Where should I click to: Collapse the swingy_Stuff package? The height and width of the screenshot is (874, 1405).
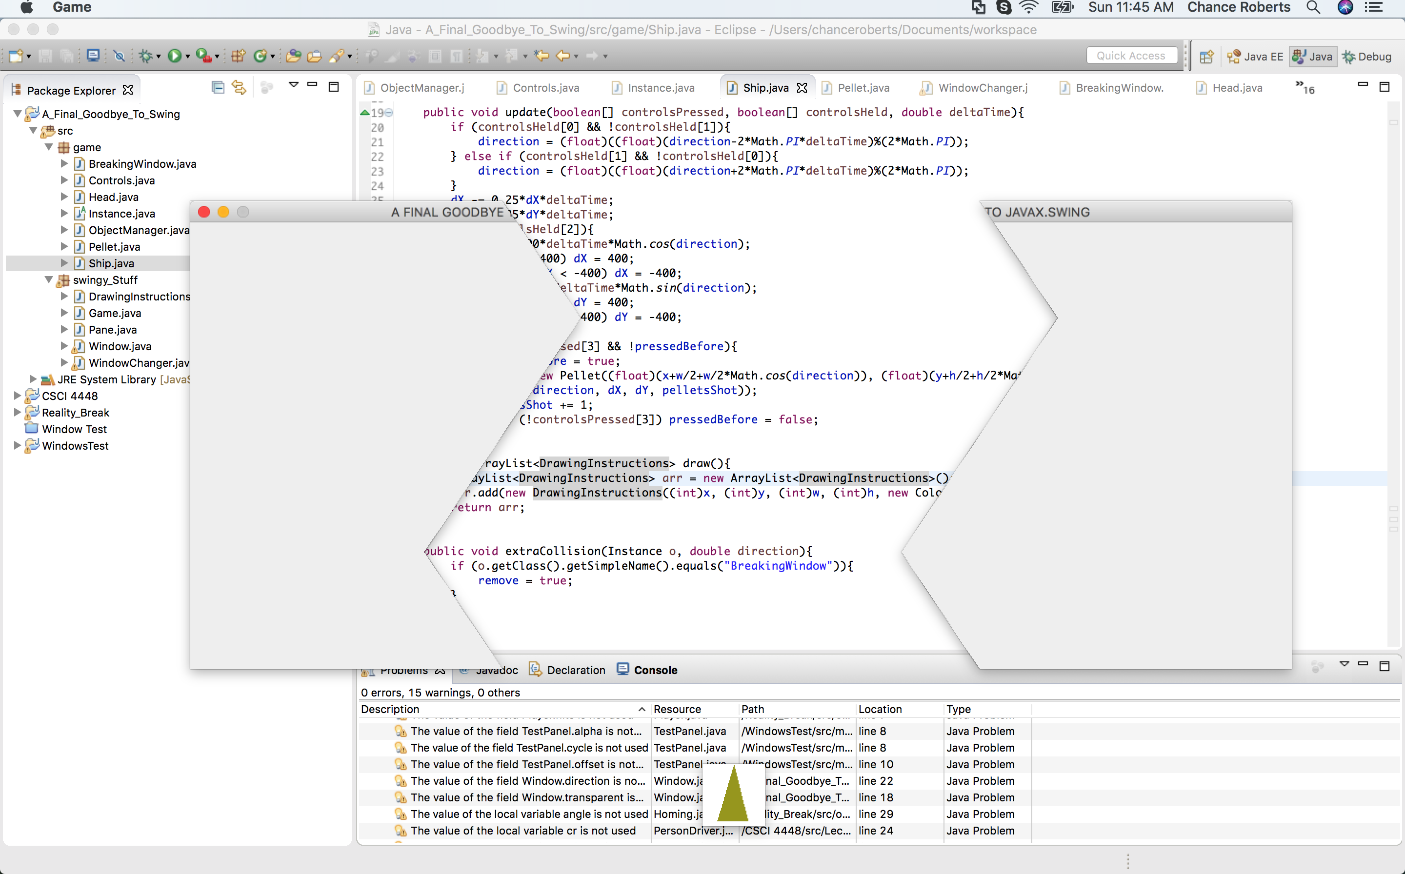[x=49, y=280]
